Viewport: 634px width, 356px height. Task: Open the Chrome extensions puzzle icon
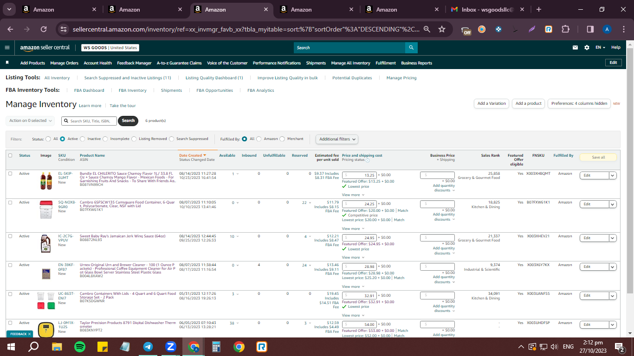(x=565, y=29)
